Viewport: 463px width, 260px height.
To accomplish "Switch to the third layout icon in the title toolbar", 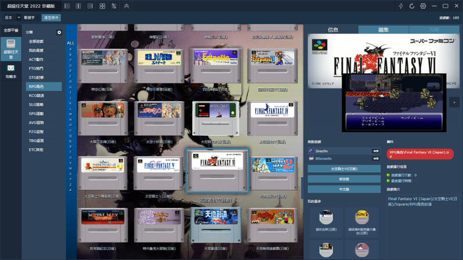I will click(90, 6).
